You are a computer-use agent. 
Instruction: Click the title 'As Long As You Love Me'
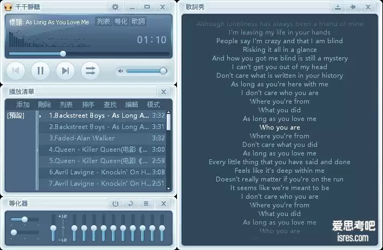[x=57, y=22]
